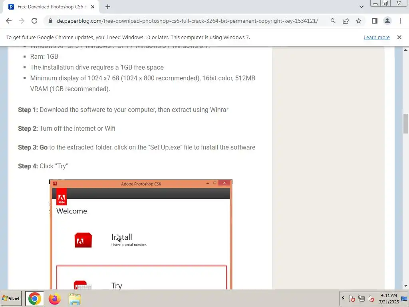Reload the current page
The image size is (409, 307).
pyautogui.click(x=34, y=21)
